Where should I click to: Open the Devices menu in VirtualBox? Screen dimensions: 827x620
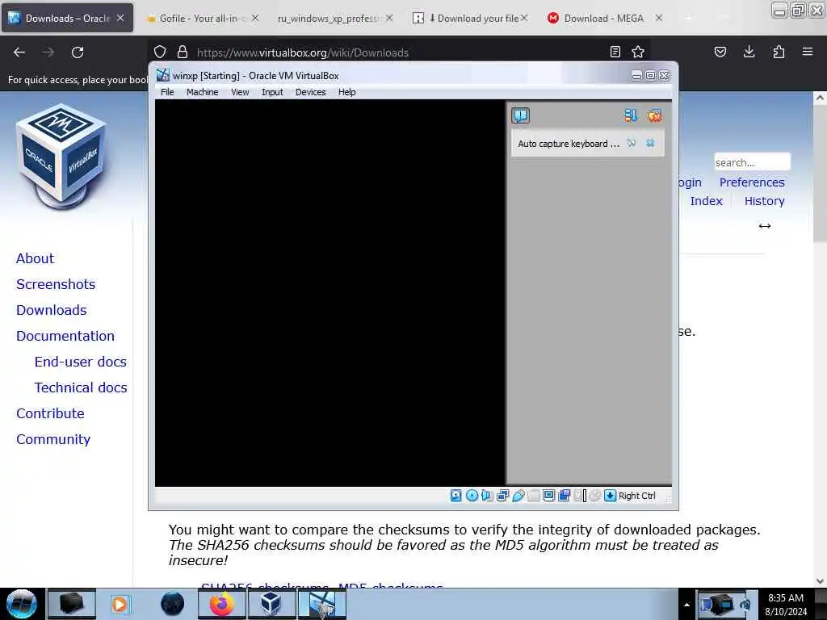pyautogui.click(x=311, y=92)
